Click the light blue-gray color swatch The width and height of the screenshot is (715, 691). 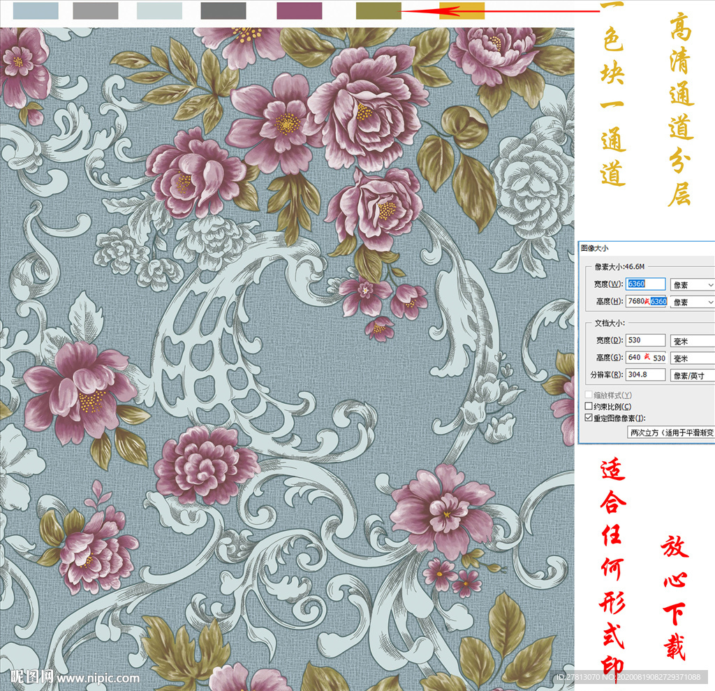click(36, 10)
